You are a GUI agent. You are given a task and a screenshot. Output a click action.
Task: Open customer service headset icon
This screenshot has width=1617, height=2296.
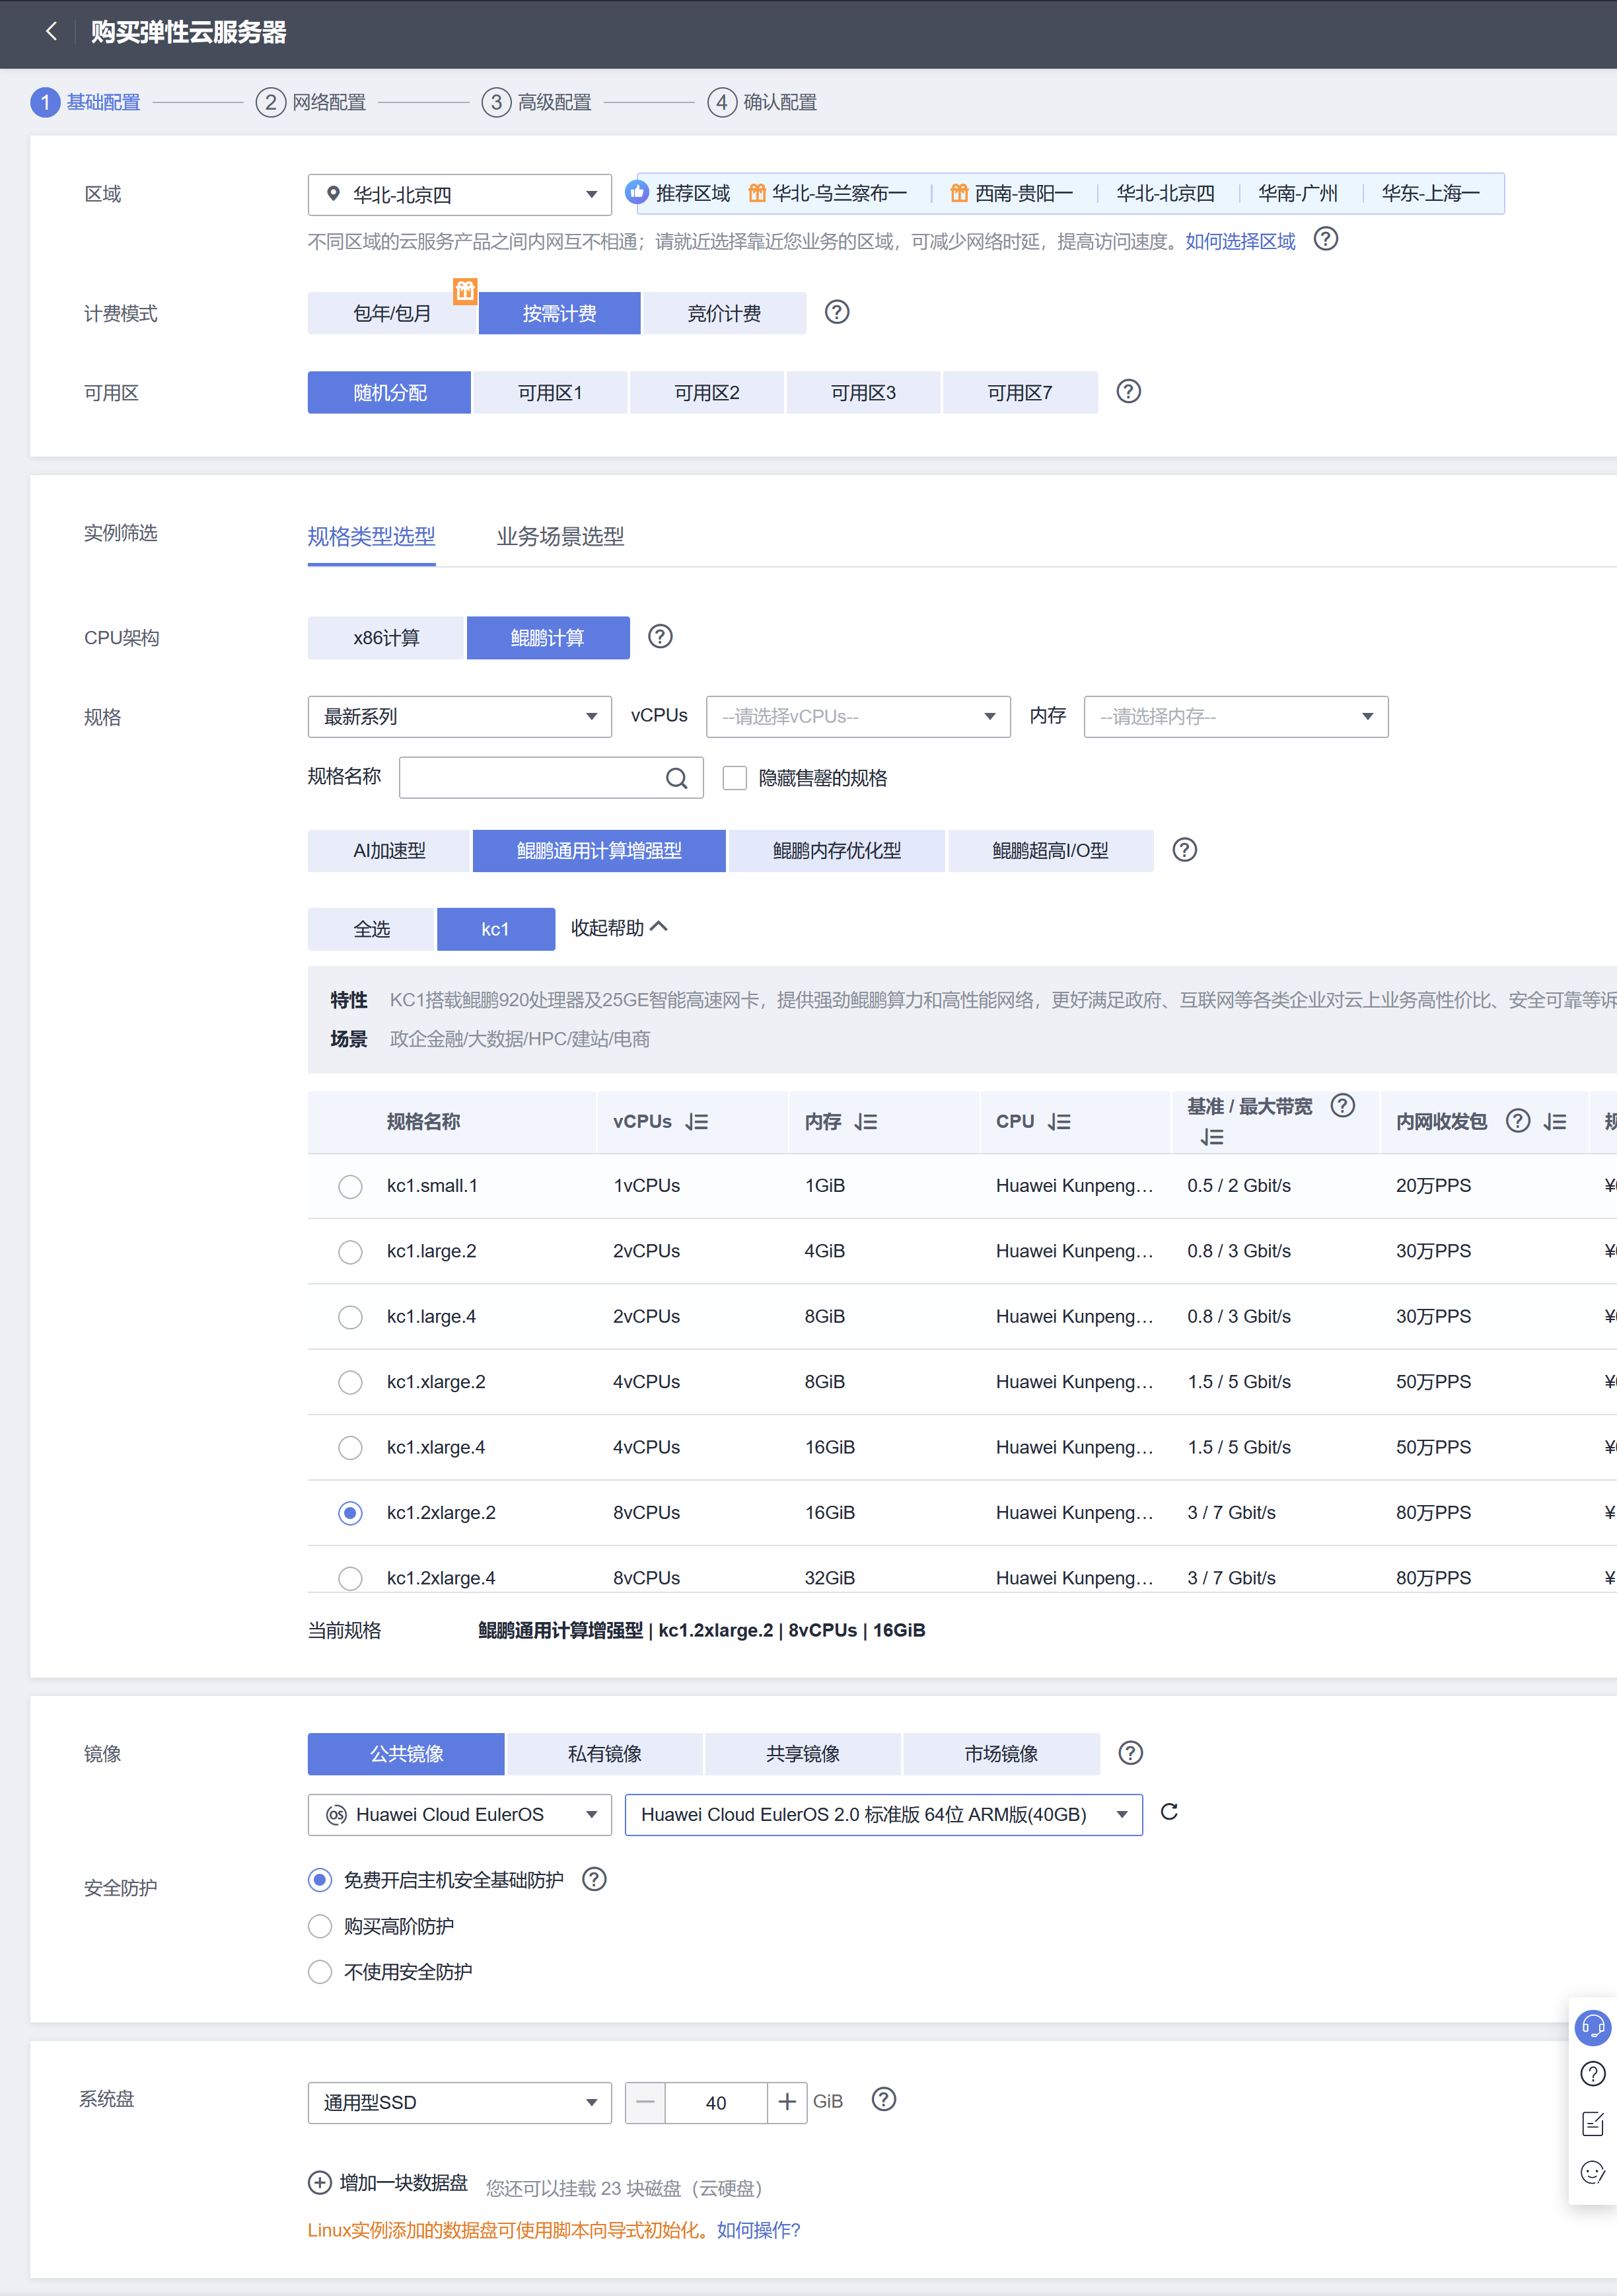point(1592,2027)
